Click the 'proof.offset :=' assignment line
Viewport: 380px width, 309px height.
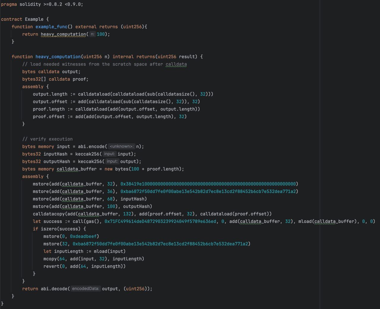coord(110,116)
